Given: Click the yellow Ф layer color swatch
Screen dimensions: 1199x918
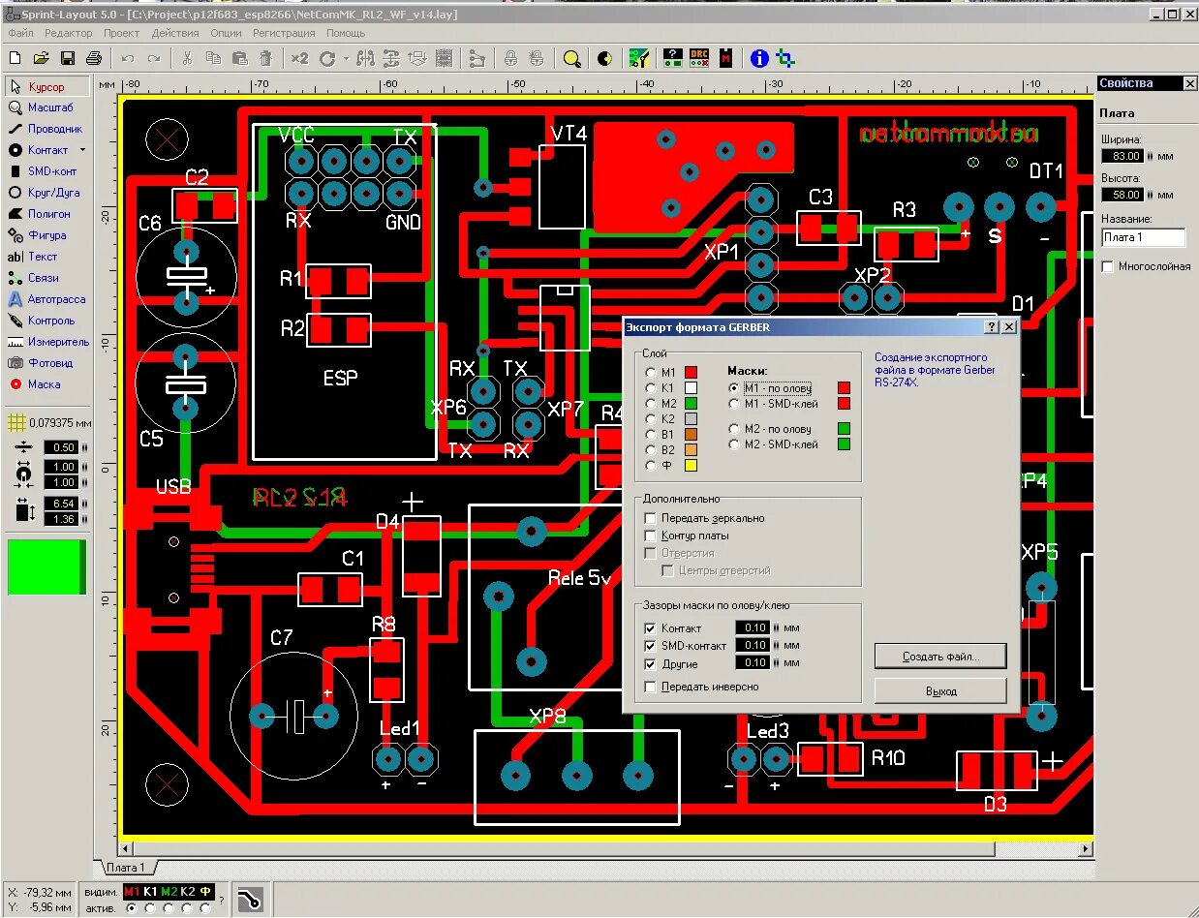Looking at the screenshot, I should [692, 465].
